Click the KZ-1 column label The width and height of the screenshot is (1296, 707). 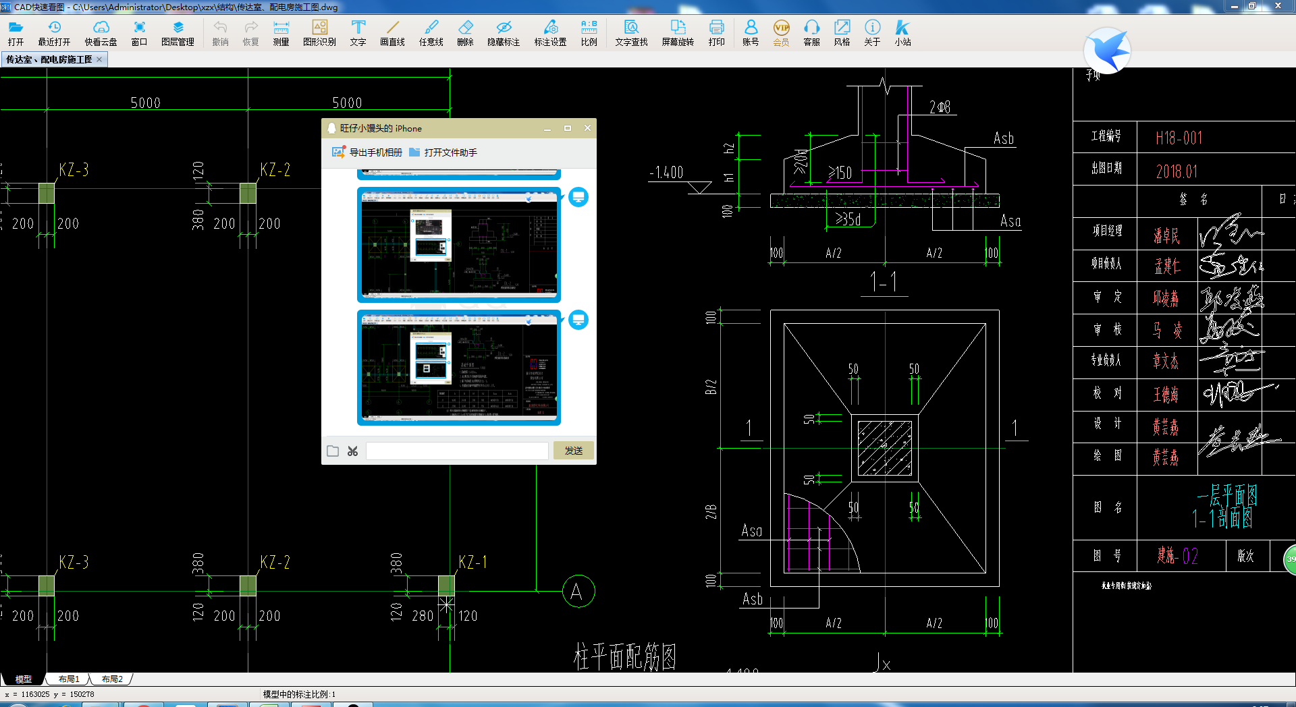tap(472, 562)
